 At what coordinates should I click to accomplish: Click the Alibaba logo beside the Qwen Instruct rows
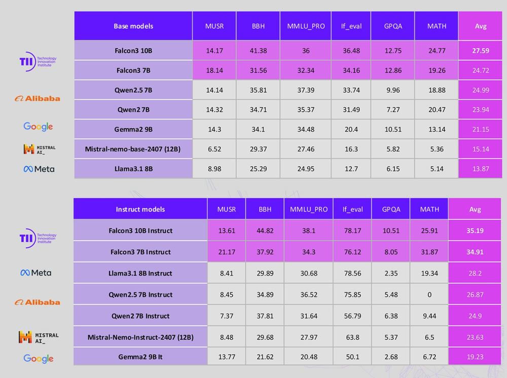pyautogui.click(x=38, y=303)
